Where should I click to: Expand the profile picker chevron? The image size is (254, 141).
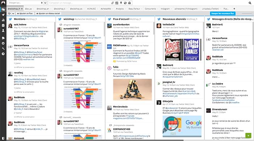45,3
